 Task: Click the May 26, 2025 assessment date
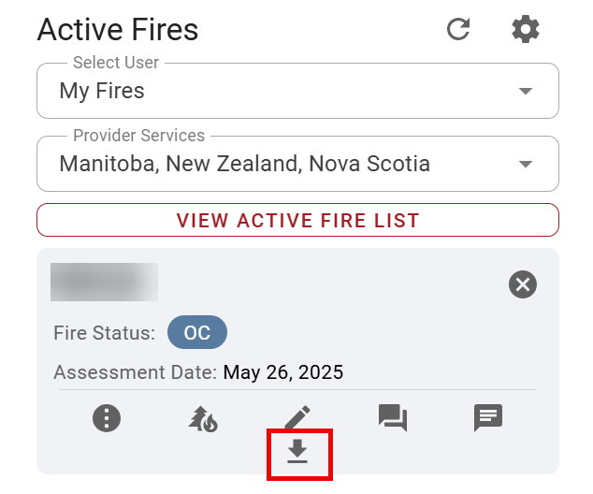coord(283,372)
